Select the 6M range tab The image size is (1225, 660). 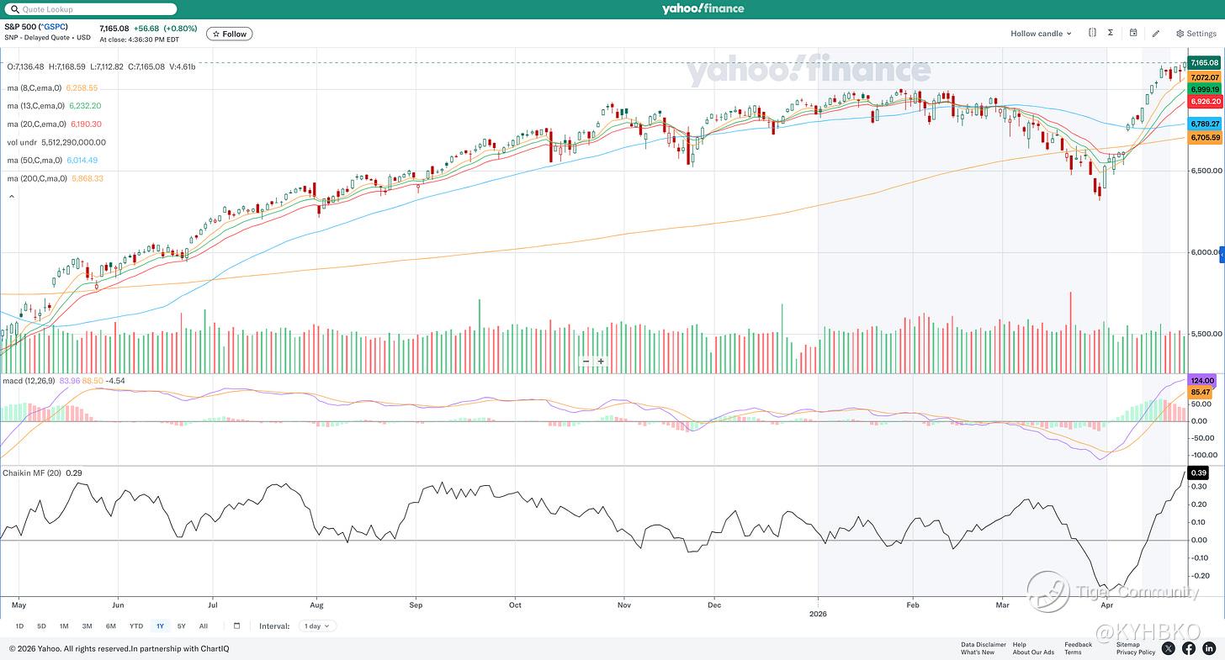(x=110, y=626)
